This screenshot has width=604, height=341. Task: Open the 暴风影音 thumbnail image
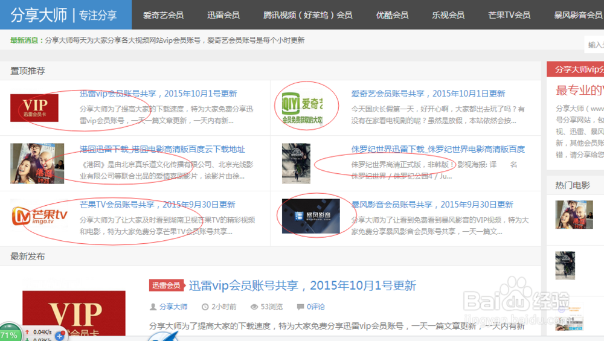pos(311,216)
